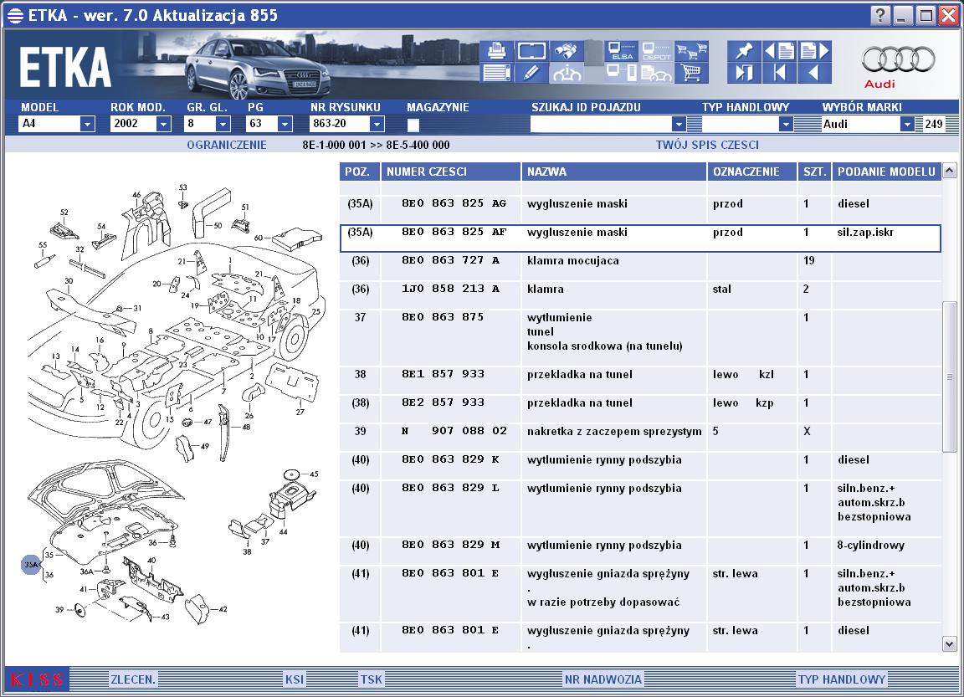Select part row 8E0 863 875 wytlumienie tunel
The width and height of the screenshot is (964, 697).
[640, 332]
